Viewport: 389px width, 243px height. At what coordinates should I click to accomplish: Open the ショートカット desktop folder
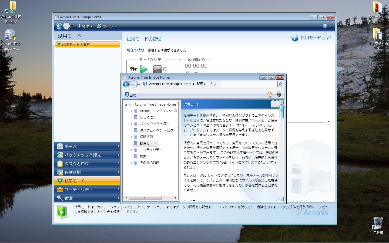click(x=378, y=12)
